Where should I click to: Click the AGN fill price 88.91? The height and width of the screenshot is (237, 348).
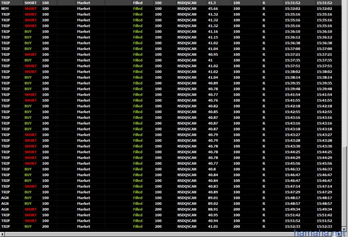[213, 209]
